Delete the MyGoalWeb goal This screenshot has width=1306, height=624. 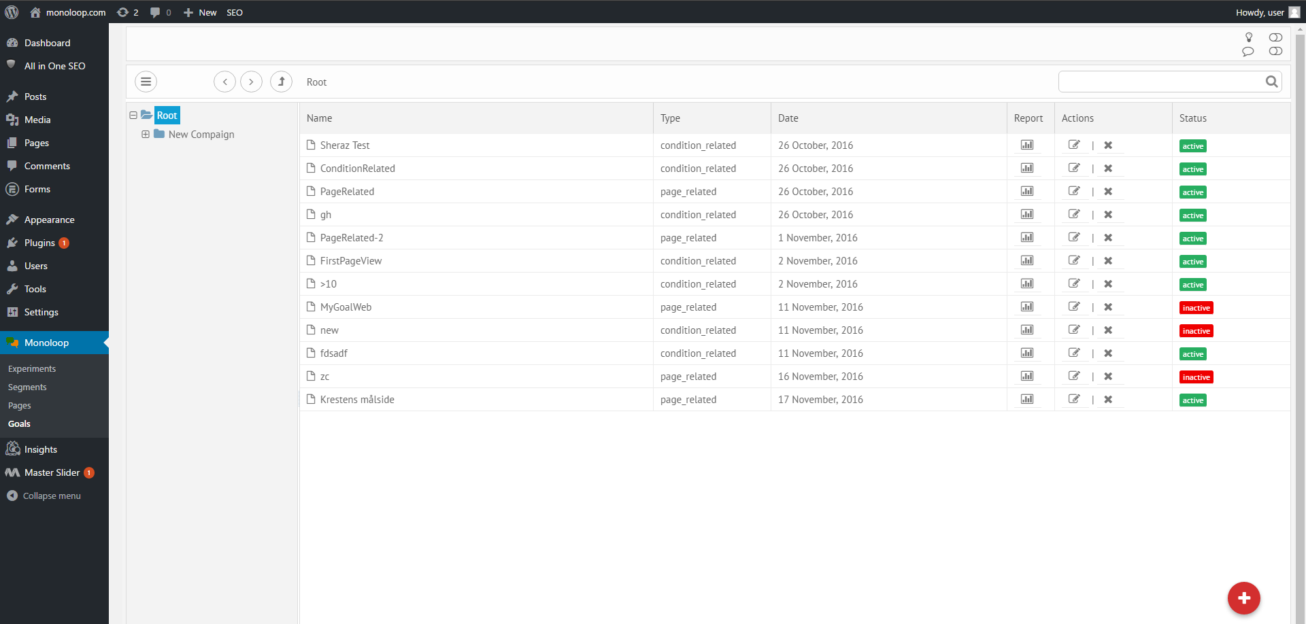tap(1108, 307)
